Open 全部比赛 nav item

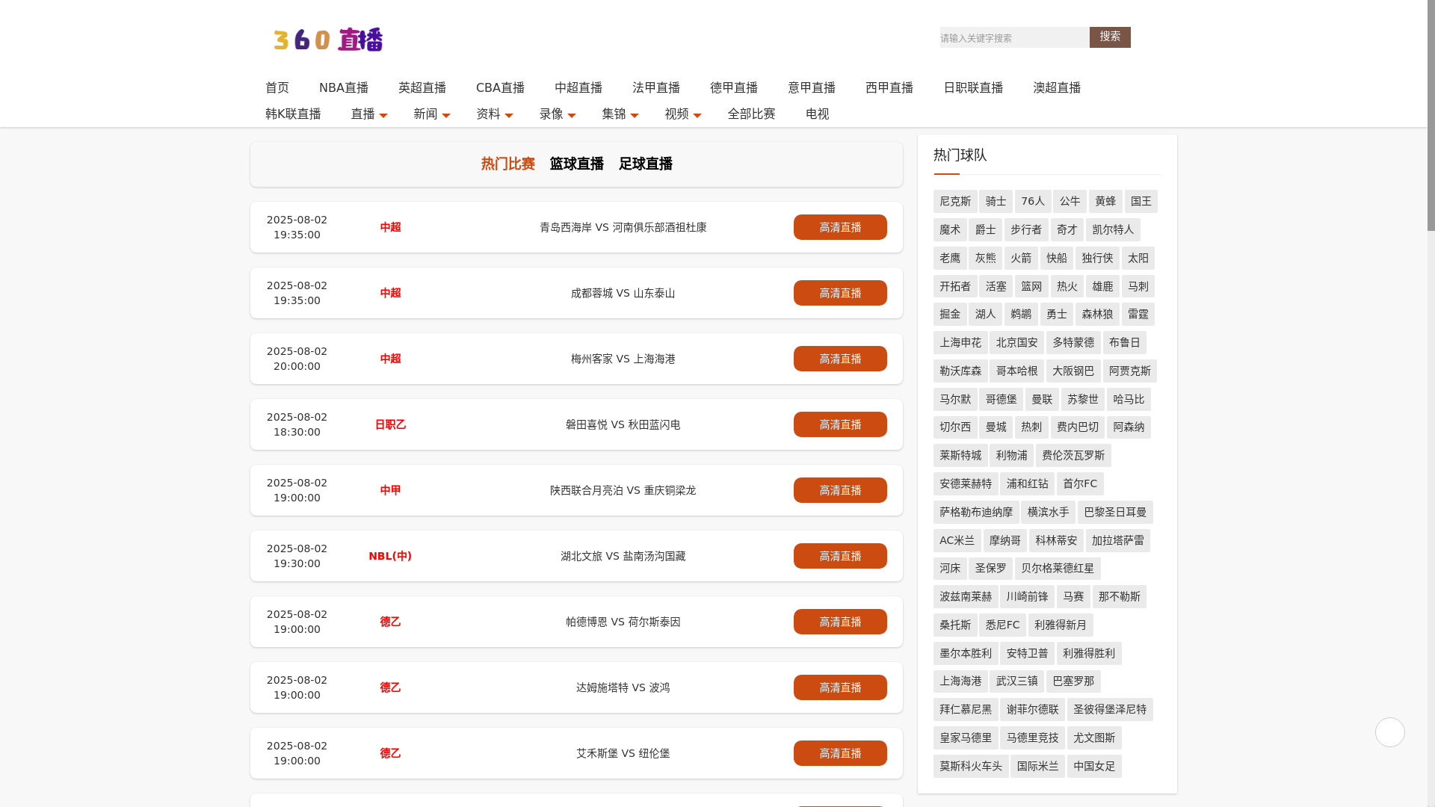pyautogui.click(x=751, y=114)
